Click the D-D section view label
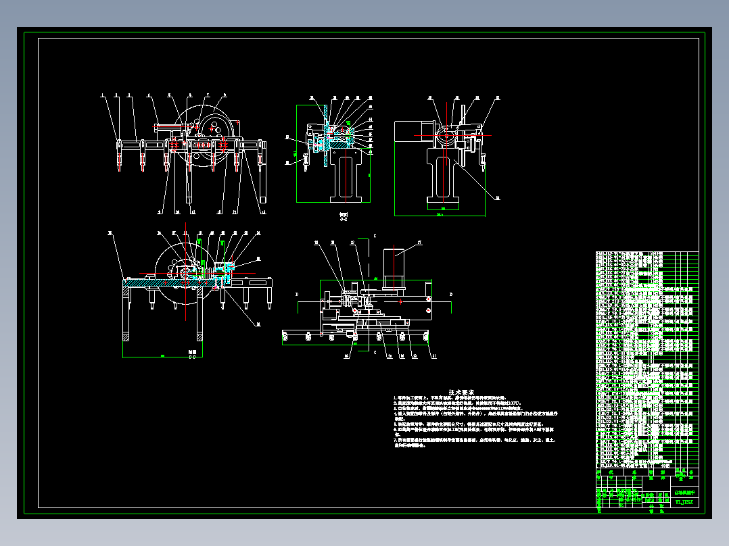 point(192,355)
